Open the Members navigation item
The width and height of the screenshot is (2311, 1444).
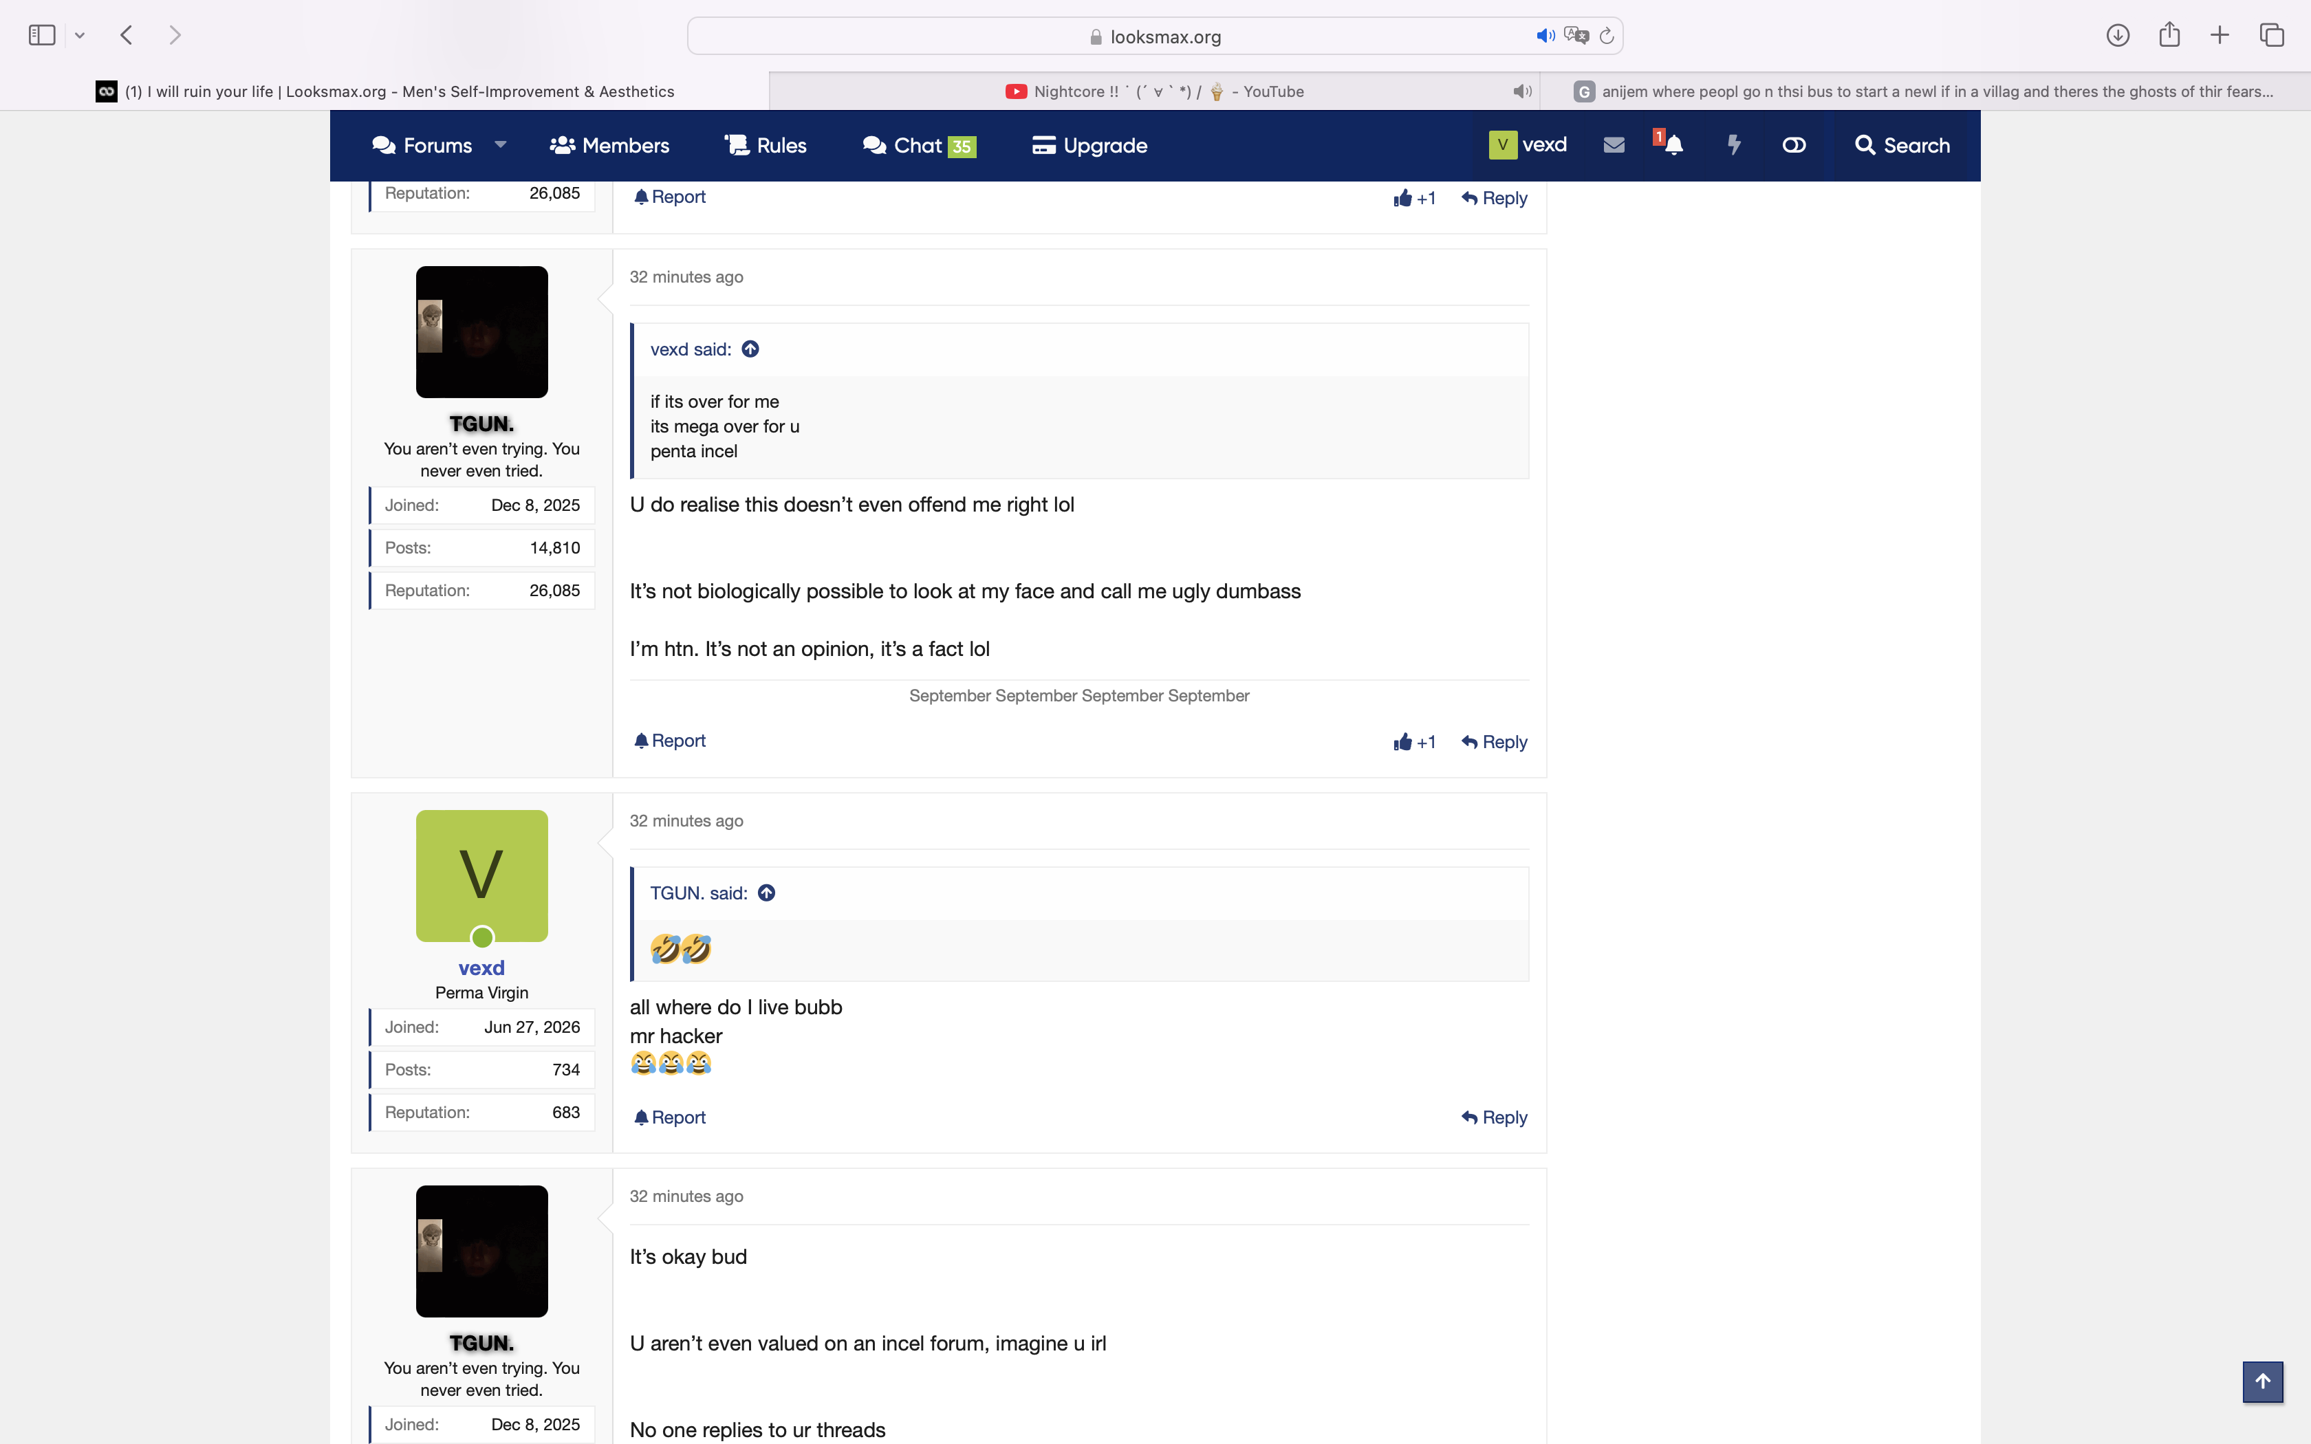coord(609,145)
